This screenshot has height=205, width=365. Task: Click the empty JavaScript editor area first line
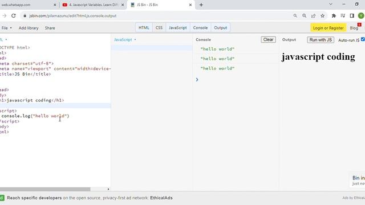pos(152,48)
